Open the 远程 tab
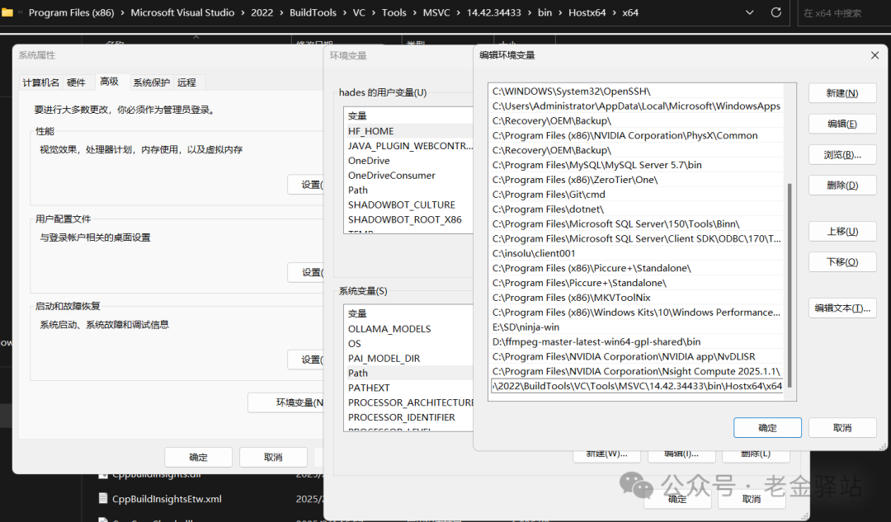The image size is (891, 522). (x=186, y=82)
